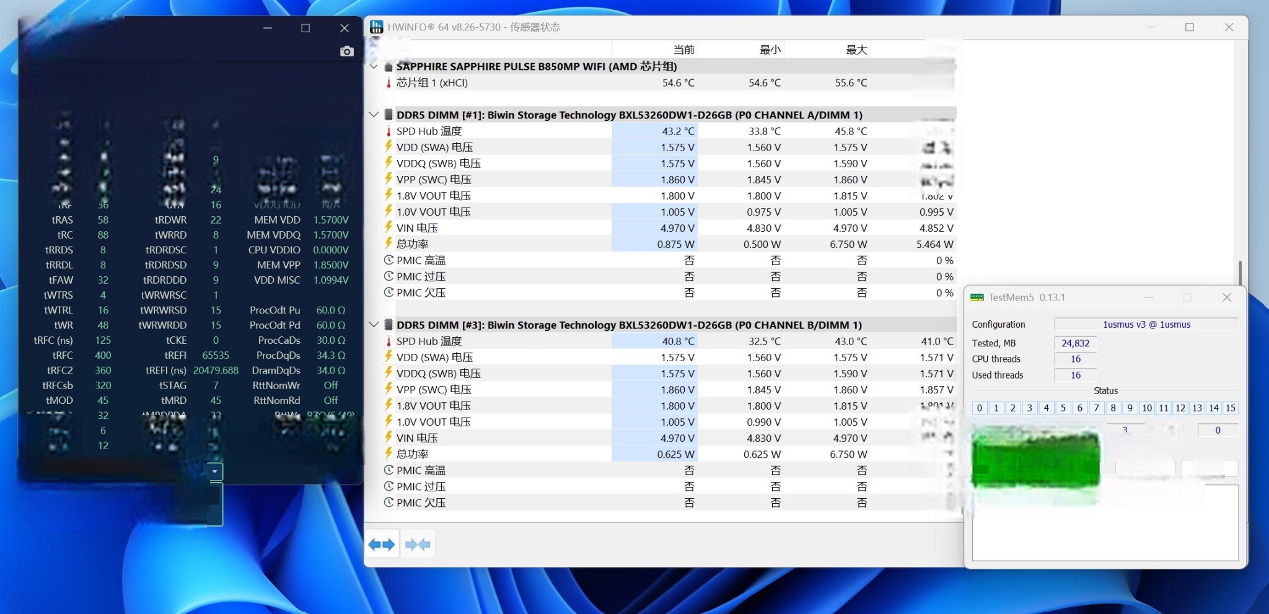Click the TestMem5 empty log text area
Image resolution: width=1269 pixels, height=614 pixels.
1105,524
